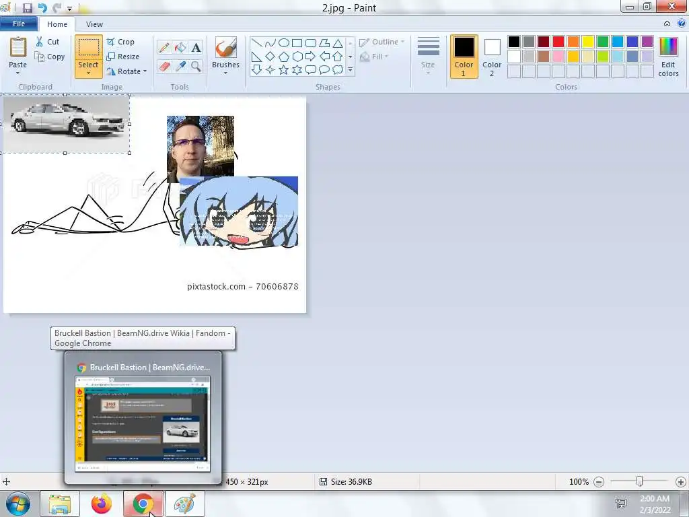Viewport: 689px width, 517px height.
Task: Choose the Right triangle shape
Action: (x=257, y=57)
